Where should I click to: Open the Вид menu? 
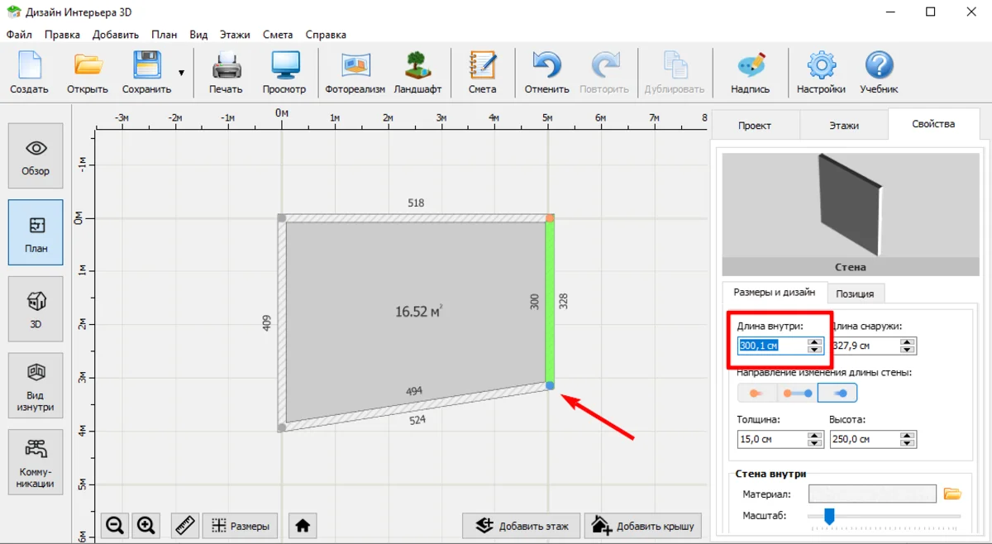(x=198, y=35)
